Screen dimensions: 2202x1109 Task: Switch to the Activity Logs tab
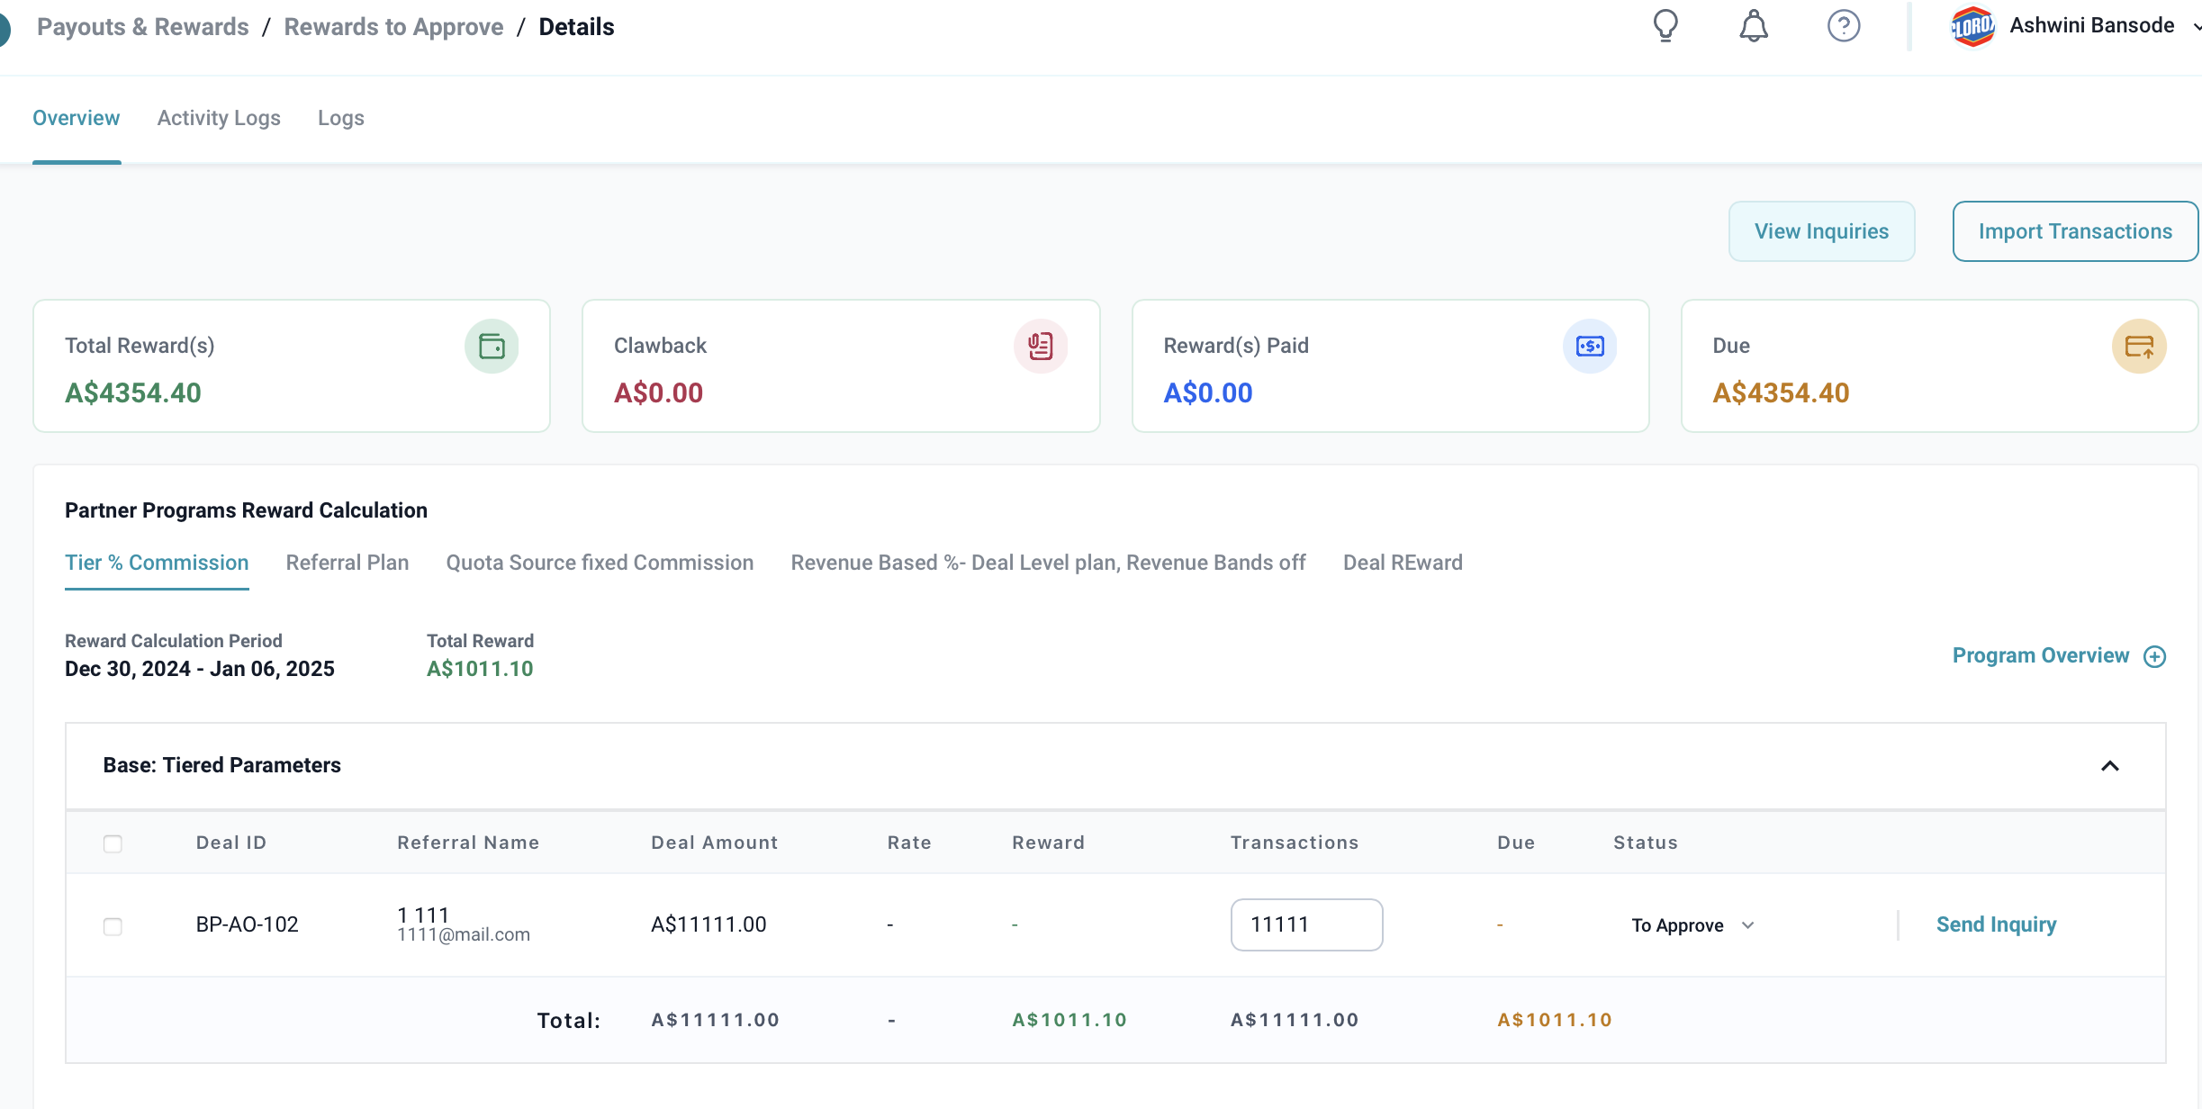(x=219, y=118)
